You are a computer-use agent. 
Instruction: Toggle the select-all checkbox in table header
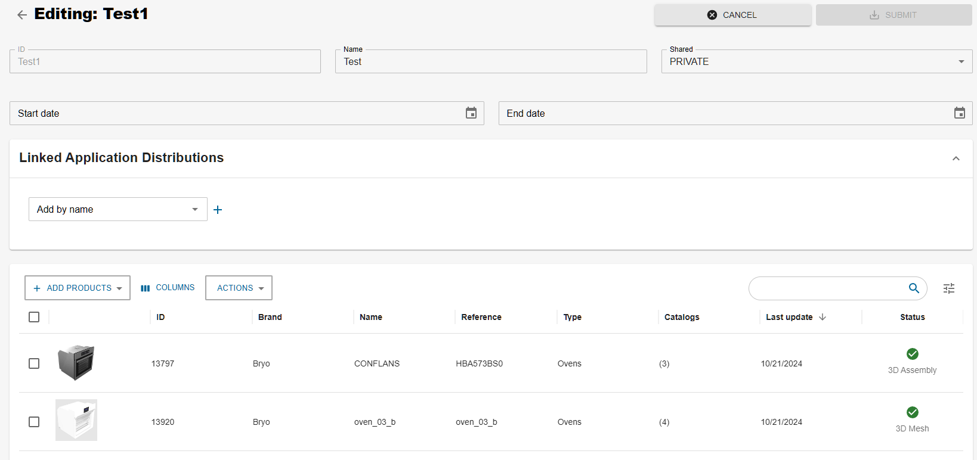tap(34, 317)
